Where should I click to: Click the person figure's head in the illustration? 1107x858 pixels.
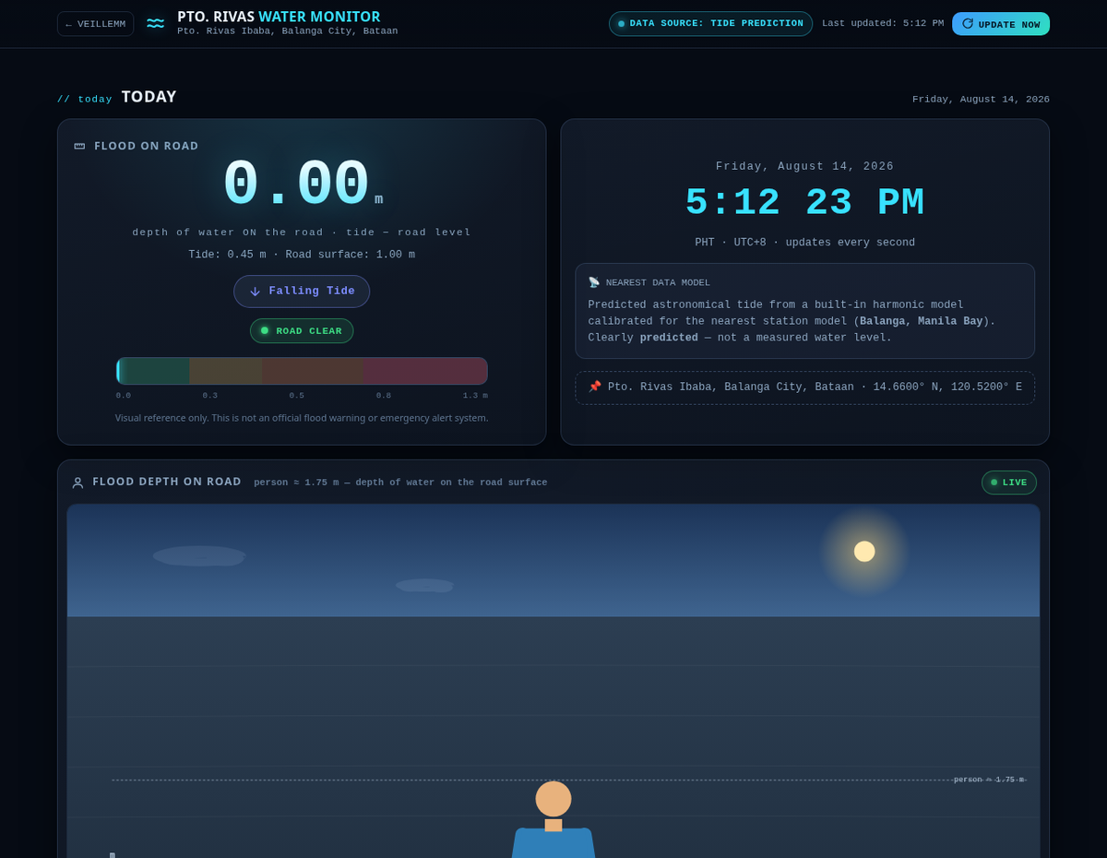[x=553, y=799]
